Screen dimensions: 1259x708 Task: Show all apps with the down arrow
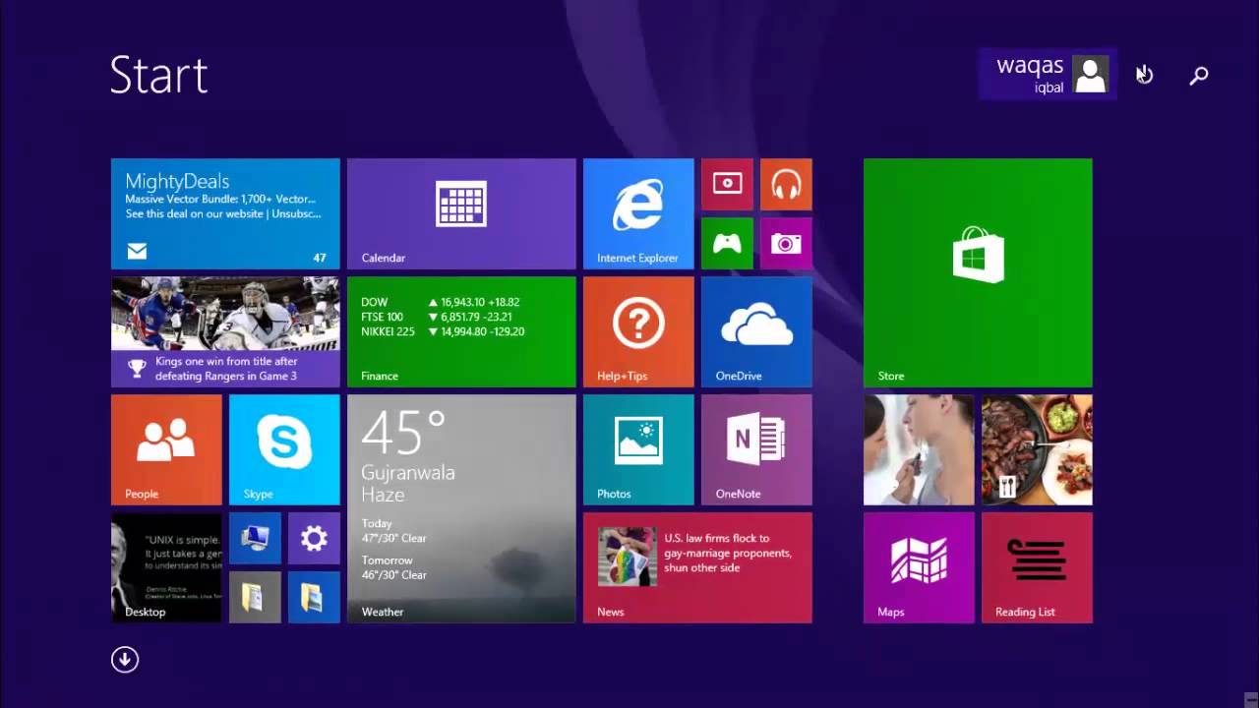tap(125, 659)
